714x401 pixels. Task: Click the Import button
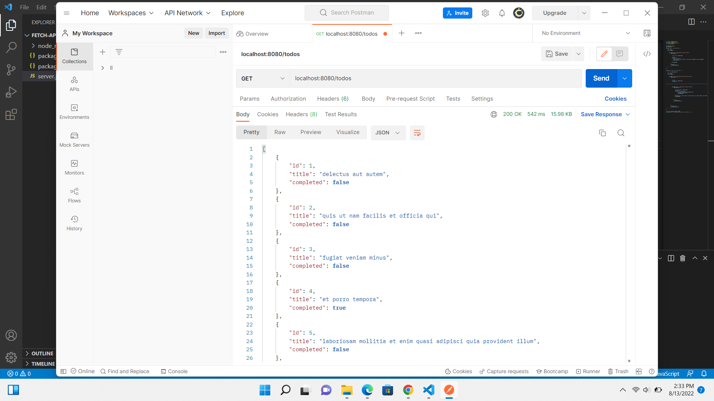(x=217, y=33)
